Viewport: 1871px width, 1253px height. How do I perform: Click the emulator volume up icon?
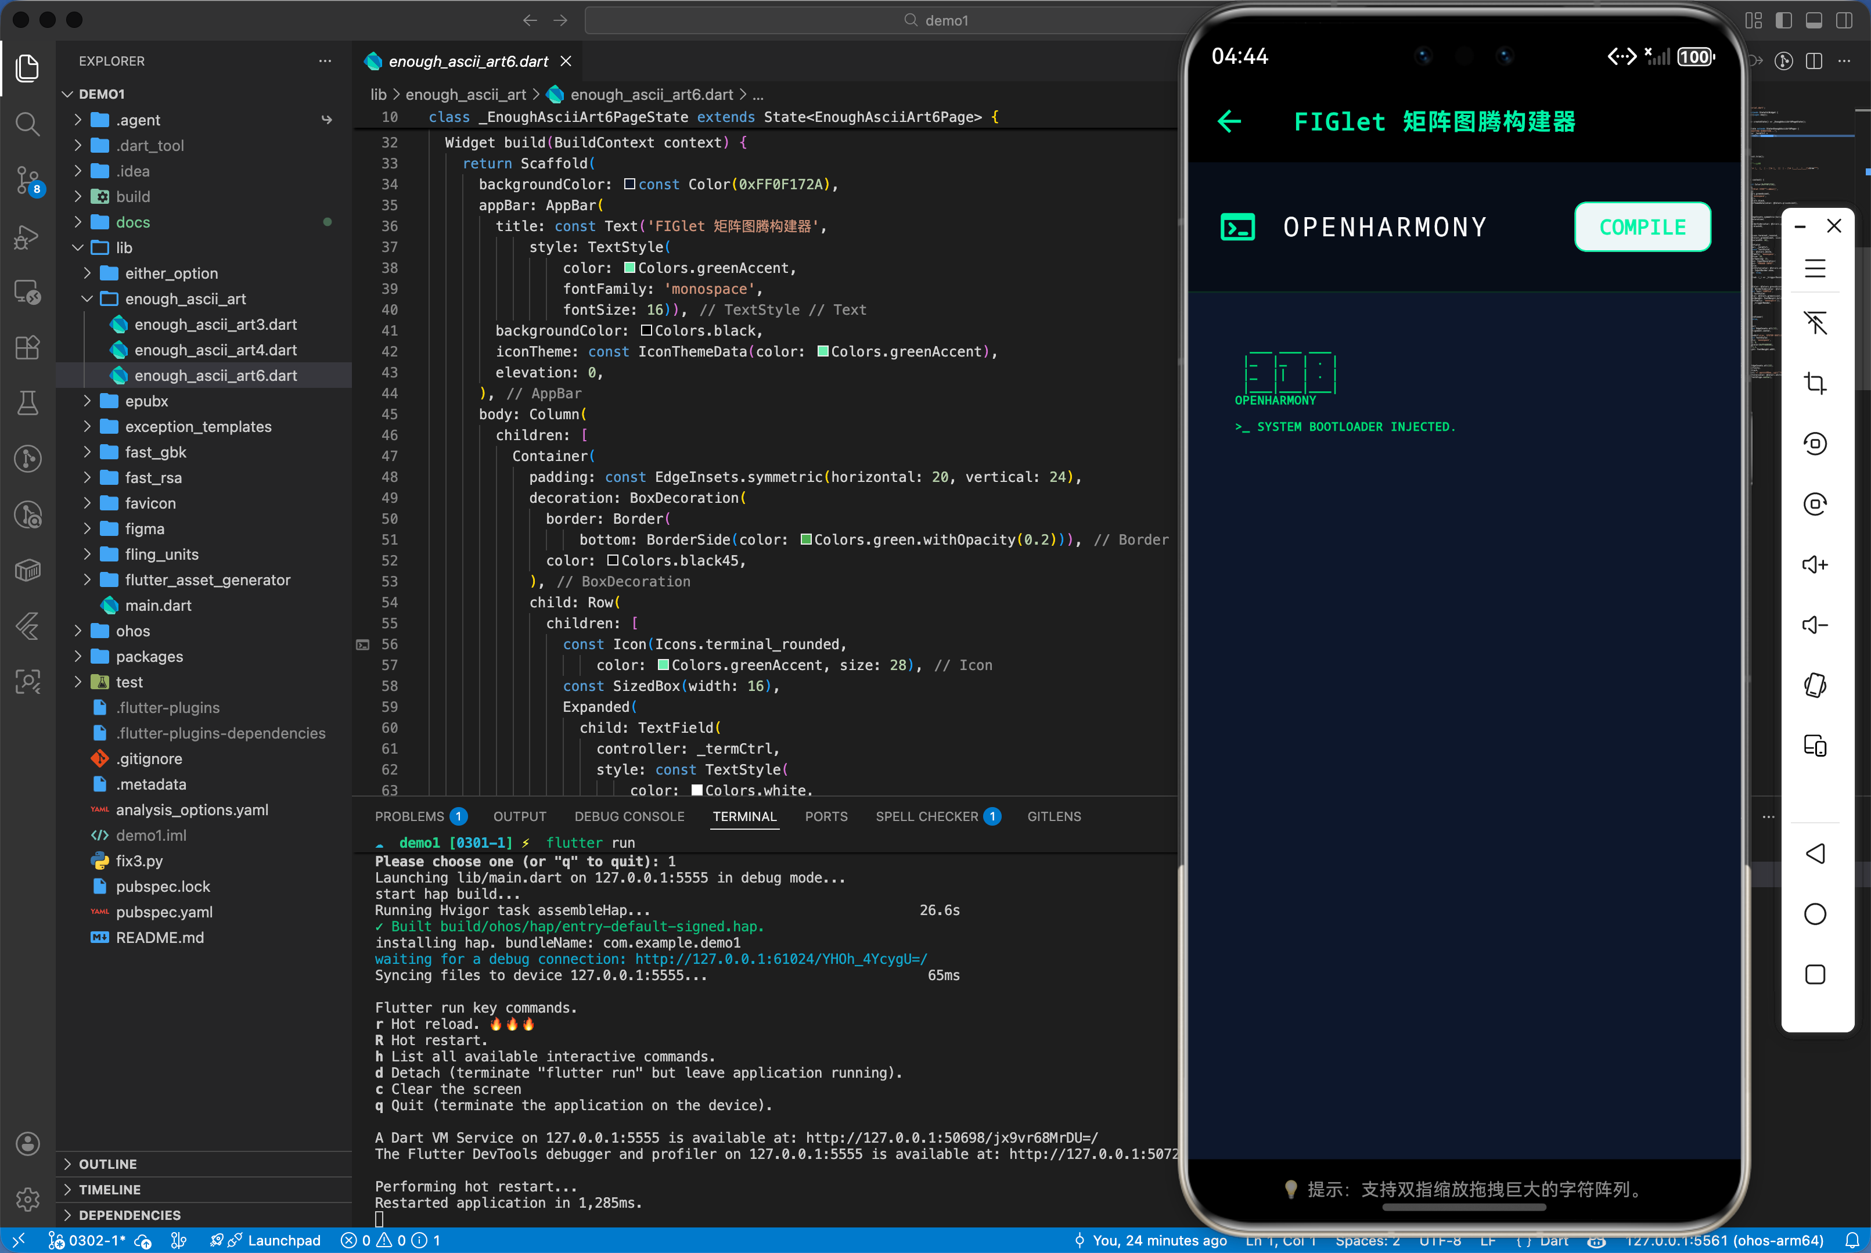[x=1814, y=565]
